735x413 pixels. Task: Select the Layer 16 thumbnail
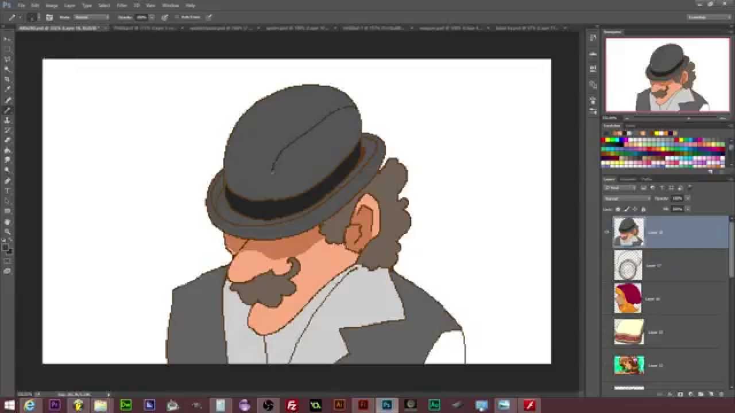(628, 298)
